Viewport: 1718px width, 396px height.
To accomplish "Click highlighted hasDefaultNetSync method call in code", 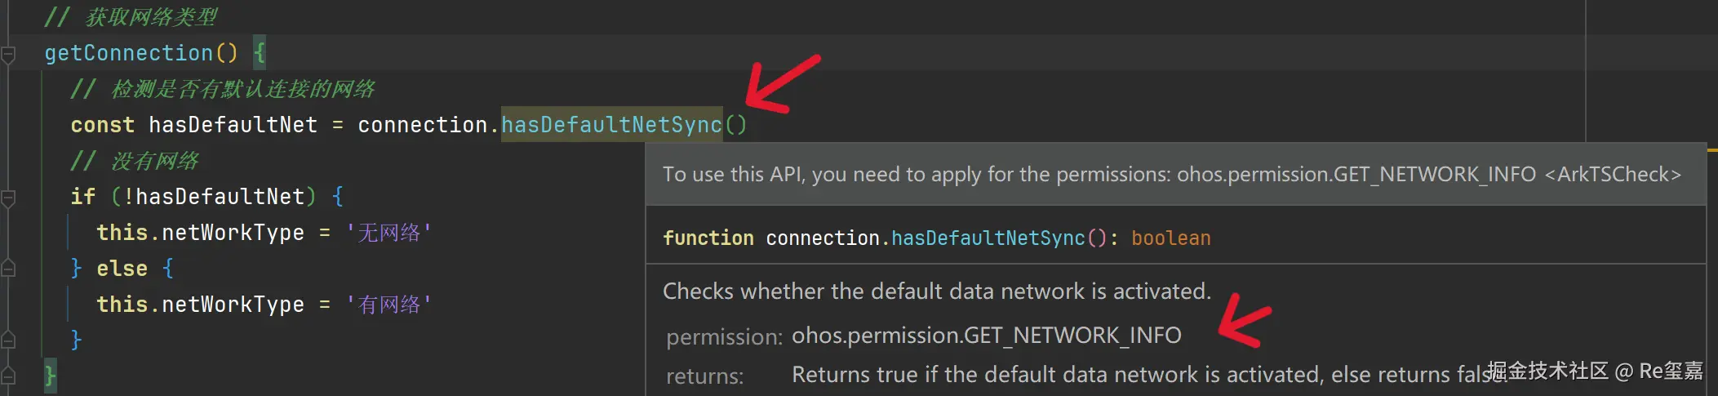I will coord(611,125).
